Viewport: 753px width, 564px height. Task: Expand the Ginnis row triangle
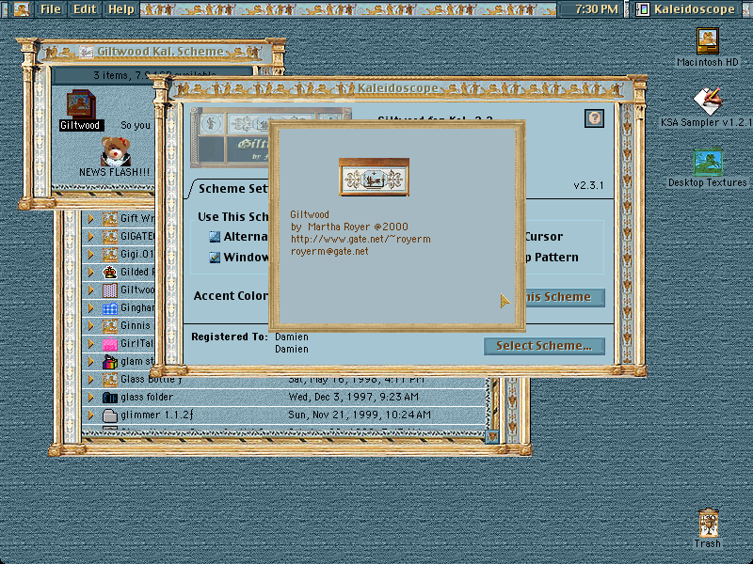pos(90,325)
